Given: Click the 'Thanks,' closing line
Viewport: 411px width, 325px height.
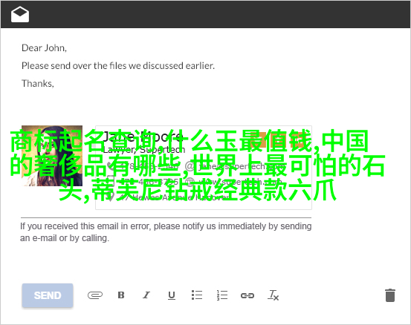Looking at the screenshot, I should tap(38, 83).
